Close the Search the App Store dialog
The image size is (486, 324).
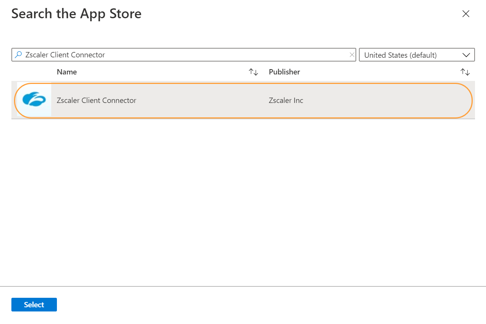[466, 14]
